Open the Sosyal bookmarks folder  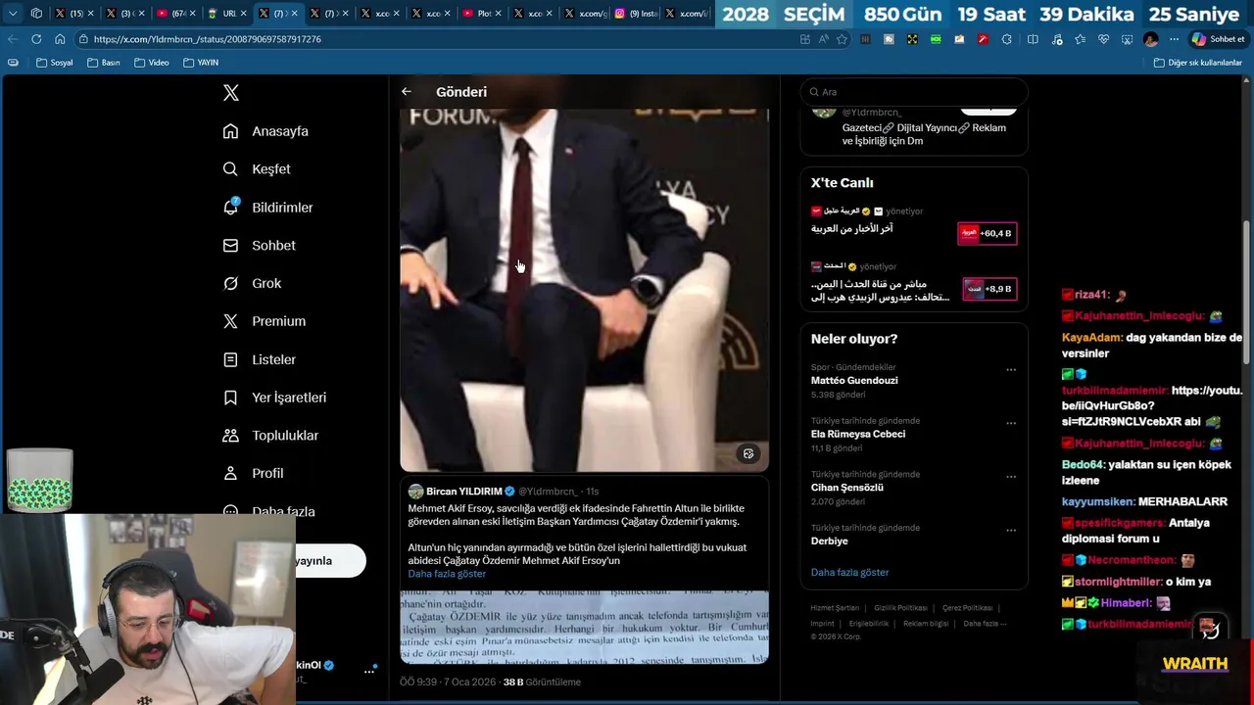click(54, 63)
